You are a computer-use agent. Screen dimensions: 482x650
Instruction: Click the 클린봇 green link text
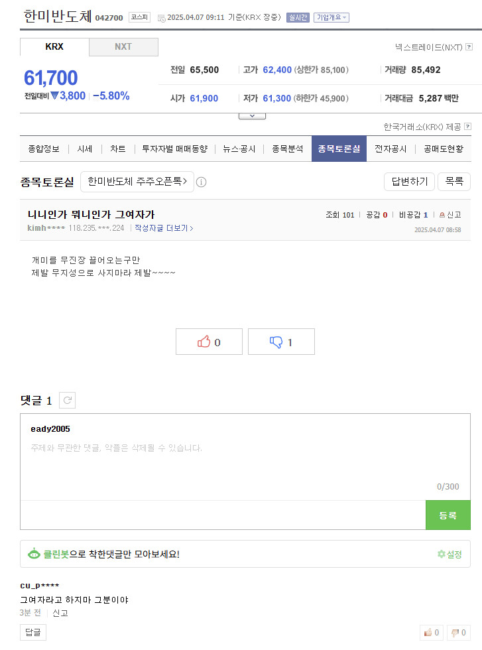click(x=56, y=554)
